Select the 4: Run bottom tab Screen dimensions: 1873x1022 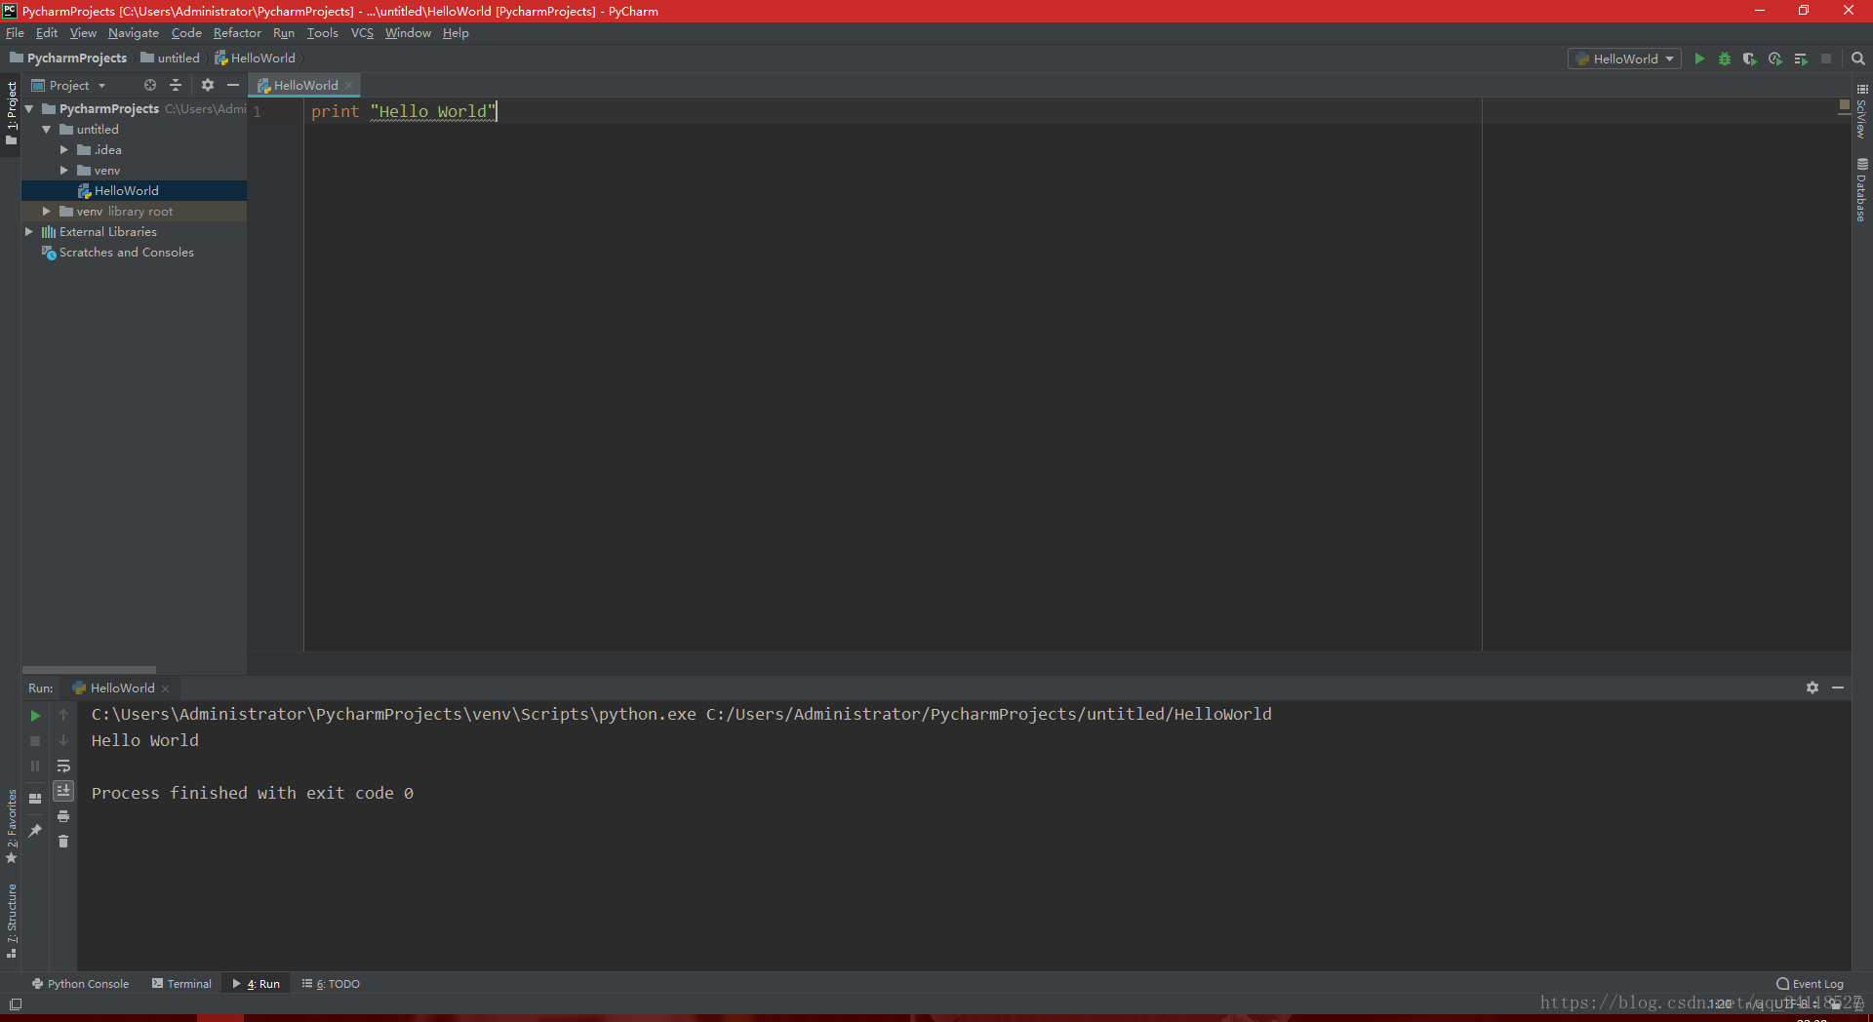click(256, 984)
